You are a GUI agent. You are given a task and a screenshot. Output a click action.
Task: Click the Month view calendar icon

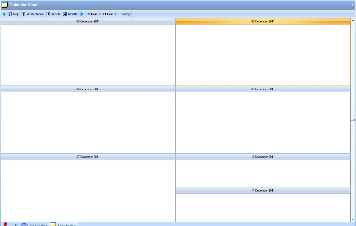coord(65,14)
